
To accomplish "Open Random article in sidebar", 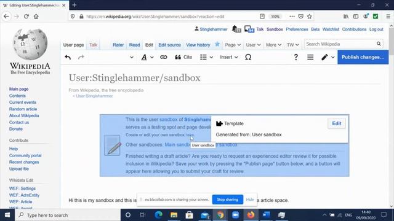I will (23, 109).
